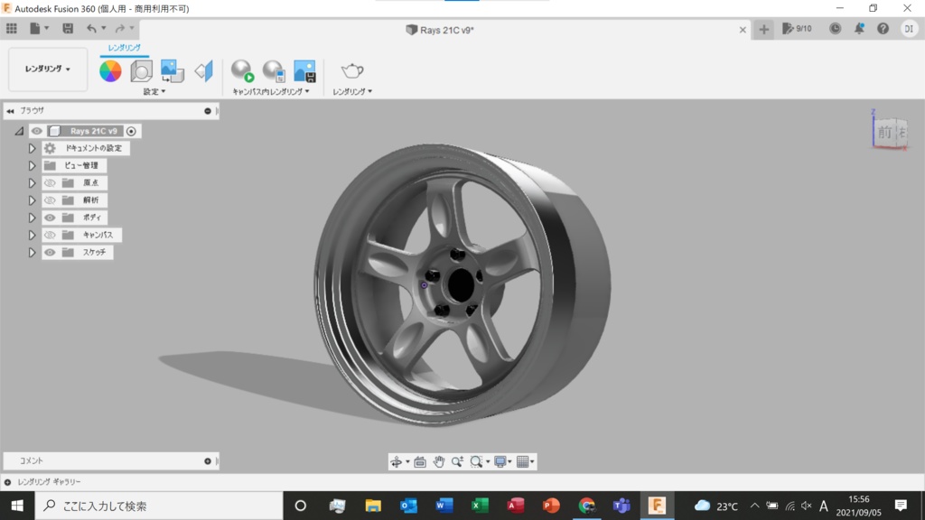The height and width of the screenshot is (520, 925).
Task: Open Word from the taskbar
Action: pyautogui.click(x=444, y=506)
